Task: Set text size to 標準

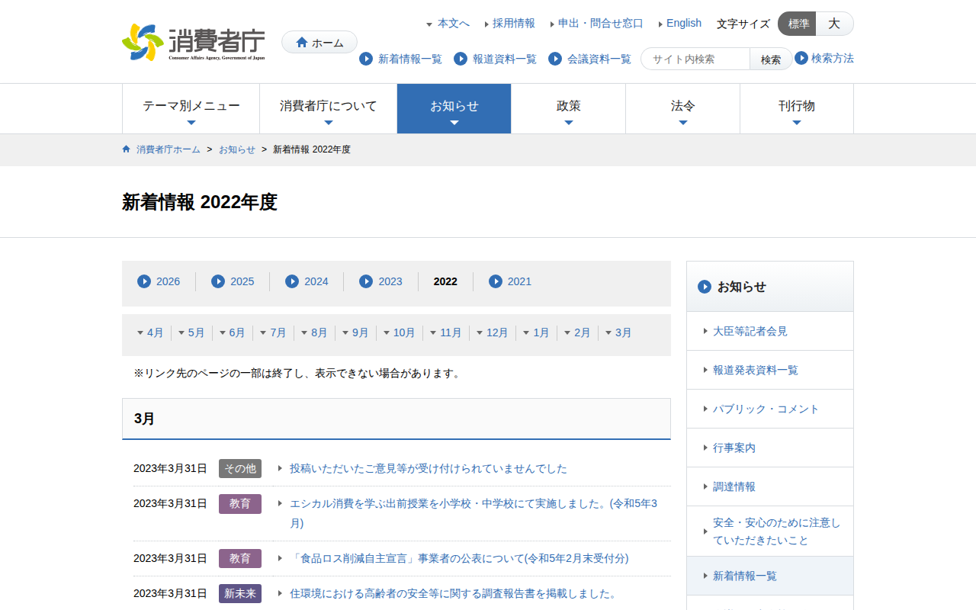Action: tap(798, 24)
